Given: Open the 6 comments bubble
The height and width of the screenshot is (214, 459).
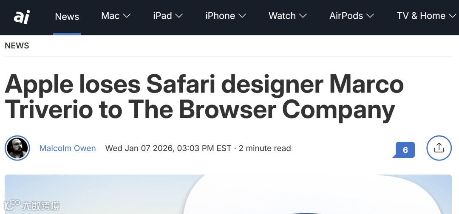Looking at the screenshot, I should [x=404, y=150].
